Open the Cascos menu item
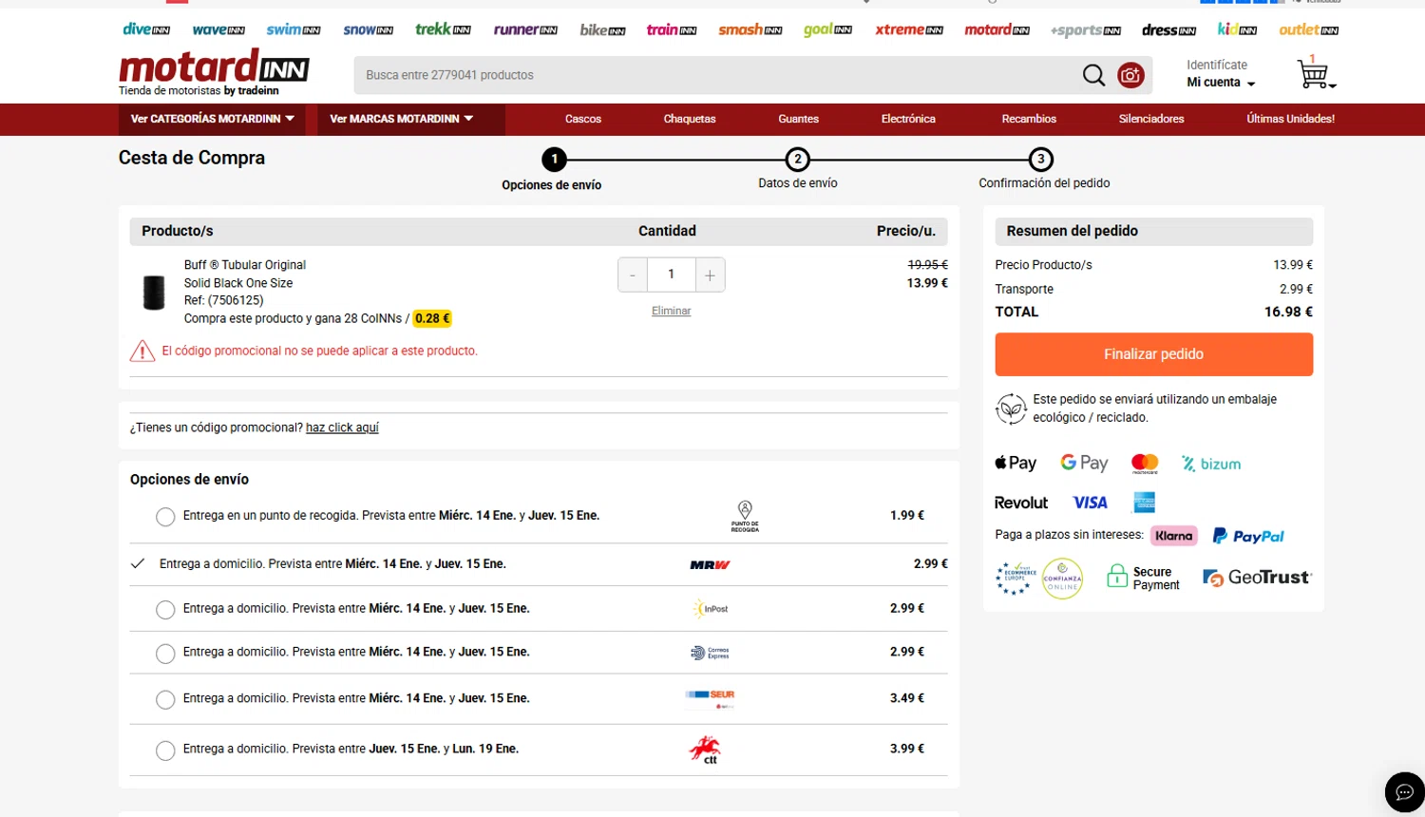The width and height of the screenshot is (1425, 817). (583, 119)
